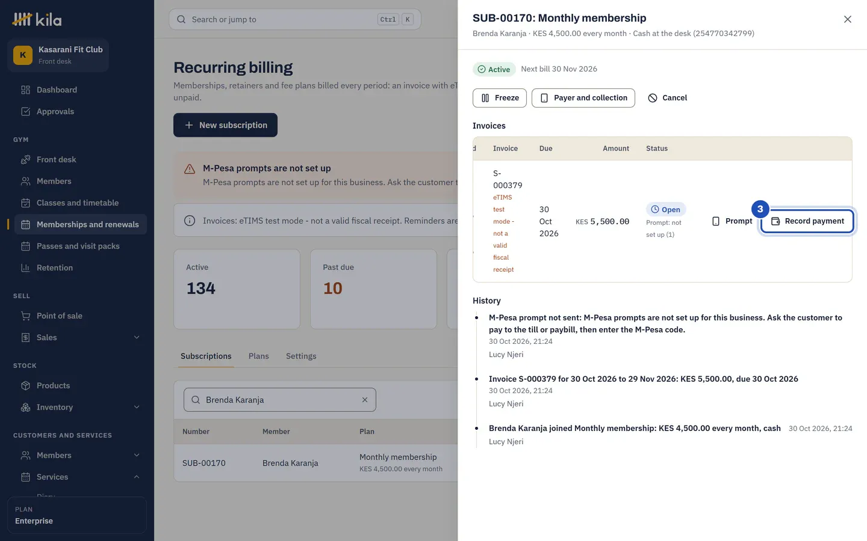This screenshot has height=541, width=867.
Task: Click the Kila logo
Action: point(37,19)
